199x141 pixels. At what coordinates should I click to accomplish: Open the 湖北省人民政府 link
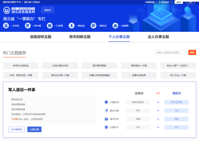point(32,2)
